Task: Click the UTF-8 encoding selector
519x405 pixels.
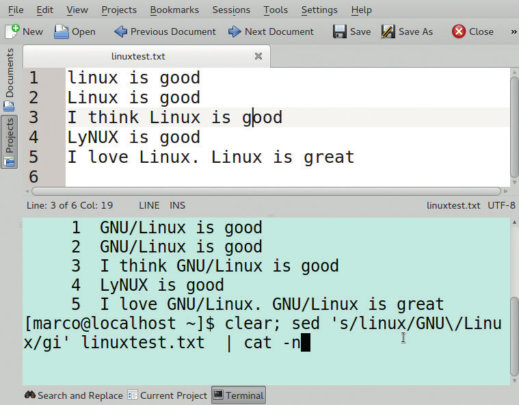Action: (x=501, y=205)
